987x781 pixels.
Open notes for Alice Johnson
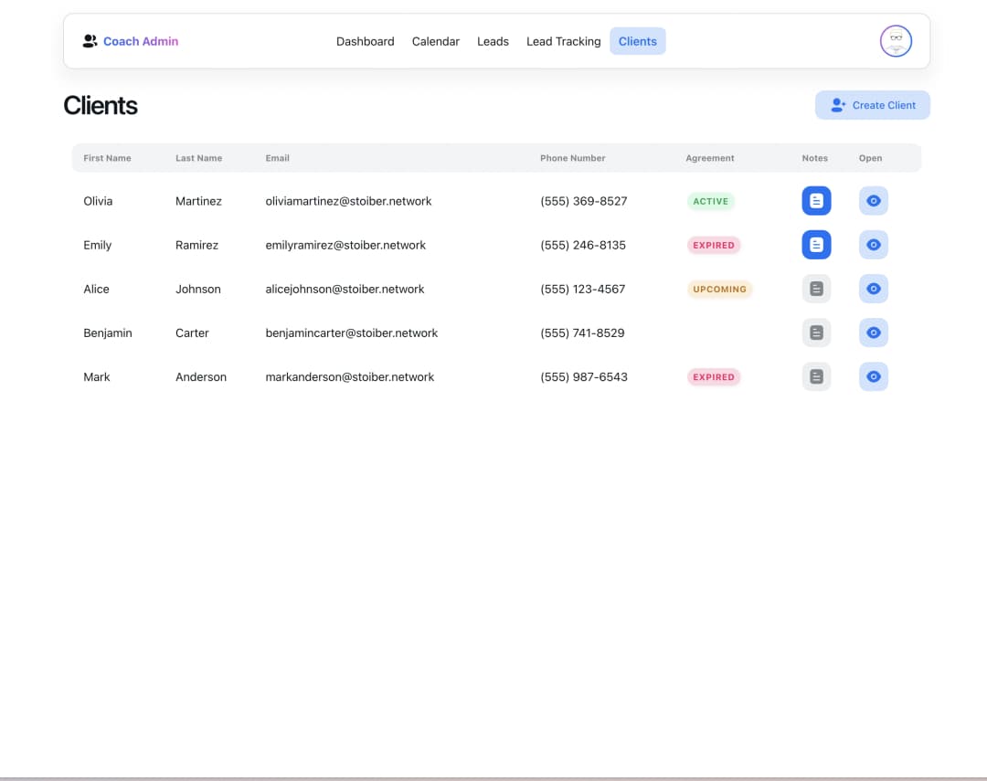point(816,289)
